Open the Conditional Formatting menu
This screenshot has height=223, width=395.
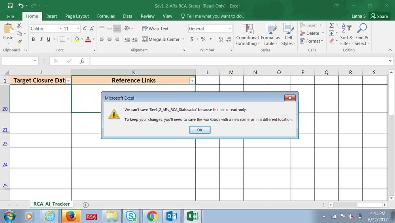click(x=248, y=34)
